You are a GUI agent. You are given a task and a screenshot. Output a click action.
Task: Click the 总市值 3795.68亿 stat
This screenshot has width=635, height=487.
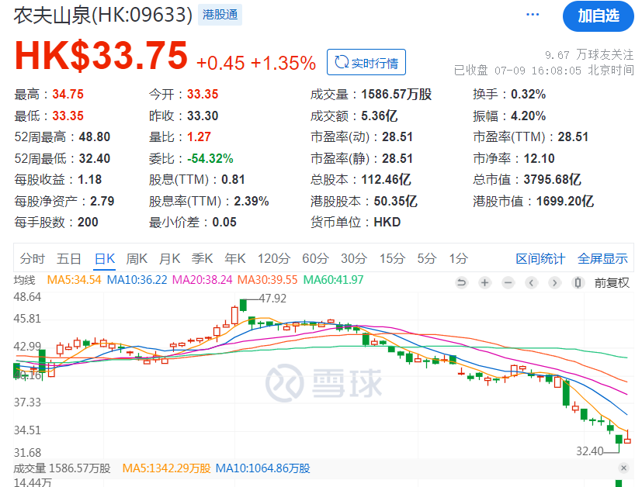(x=527, y=179)
